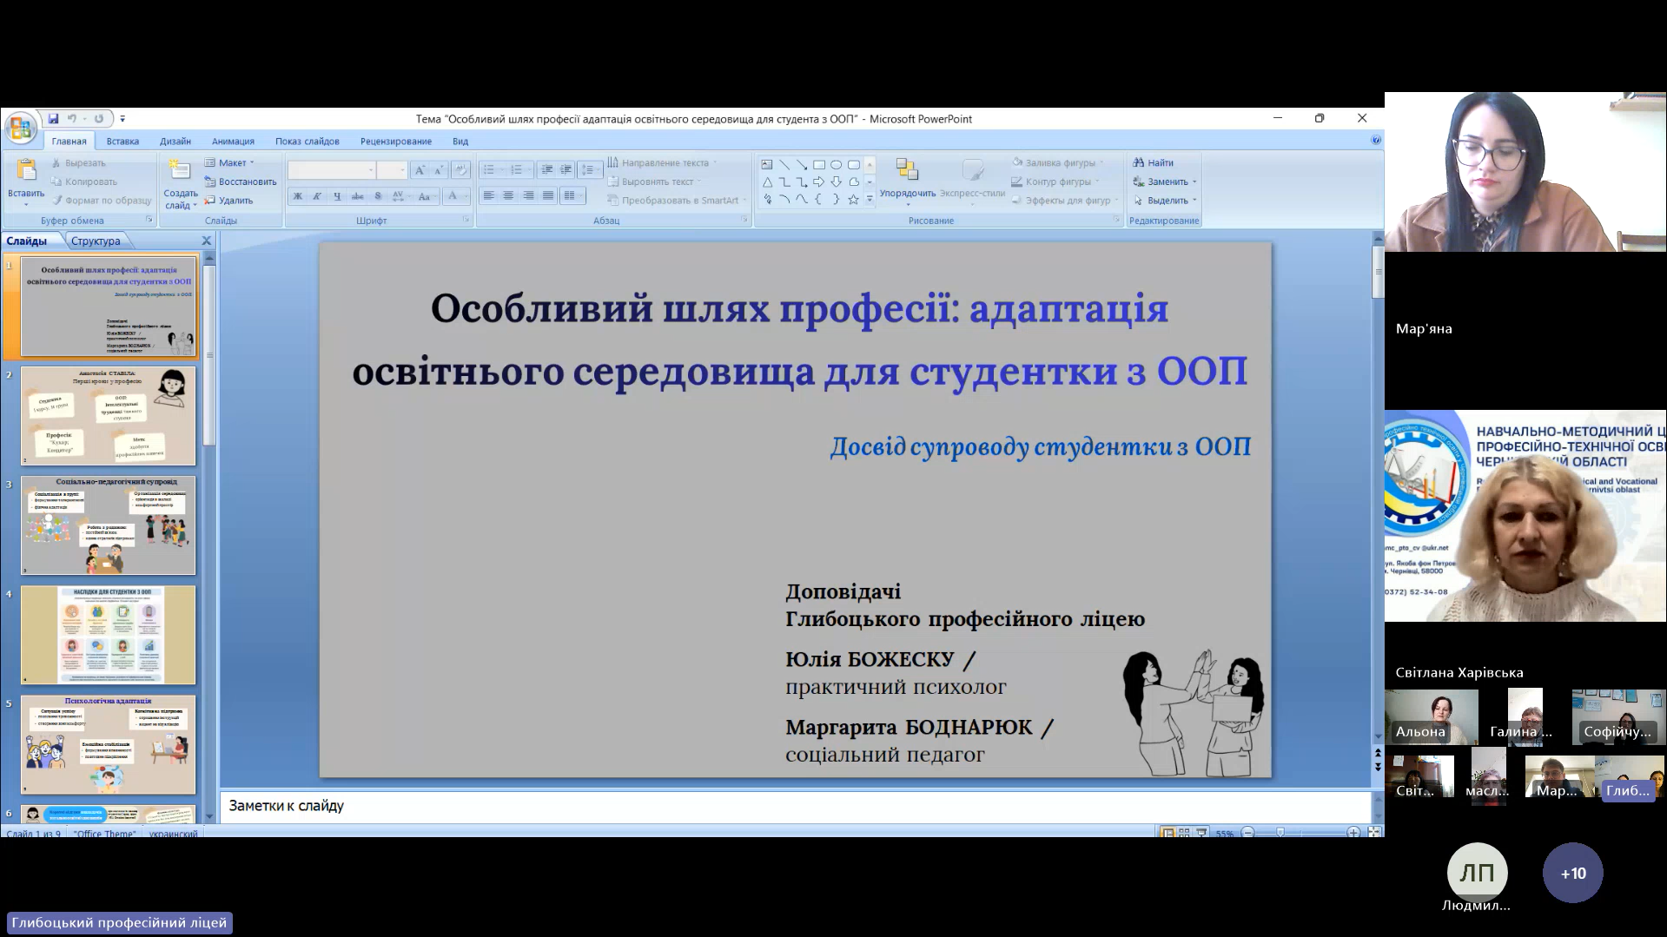Click the Восстановить slide reset button
This screenshot has width=1667, height=937.
[x=241, y=181]
